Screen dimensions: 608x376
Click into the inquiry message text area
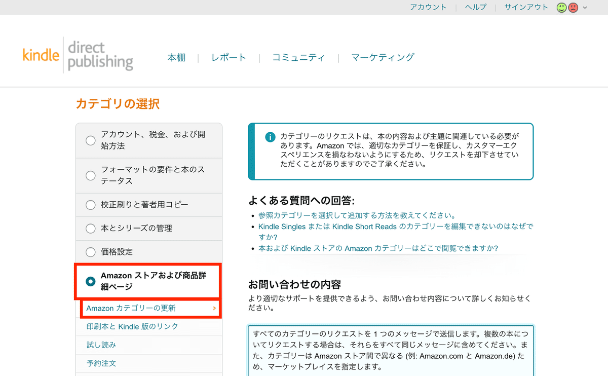coord(391,351)
